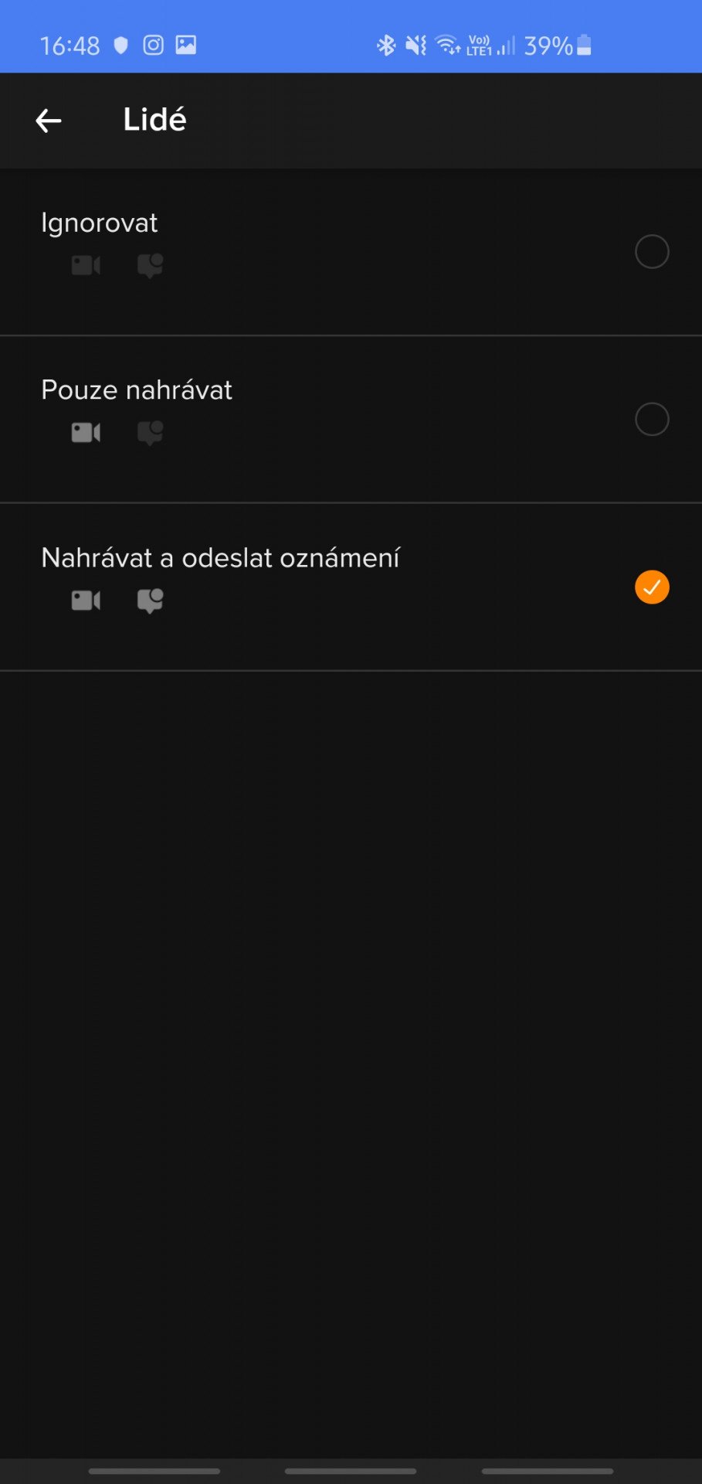The width and height of the screenshot is (702, 1484).
Task: Toggle the orange checked Nahrávat a odeslat oznámení option
Action: point(652,587)
